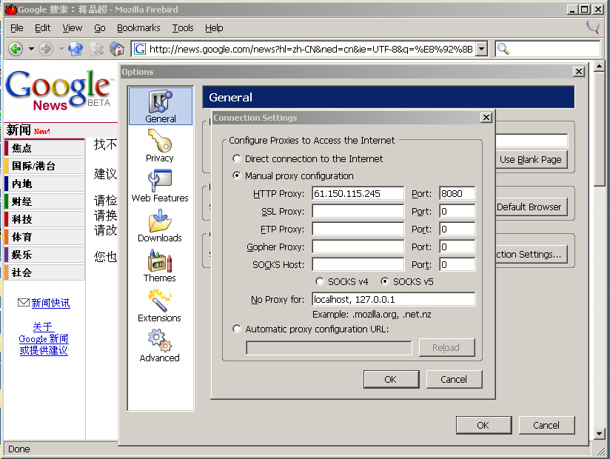610x459 pixels.
Task: Open the Back button history dropdown arrow
Action: click(31, 49)
